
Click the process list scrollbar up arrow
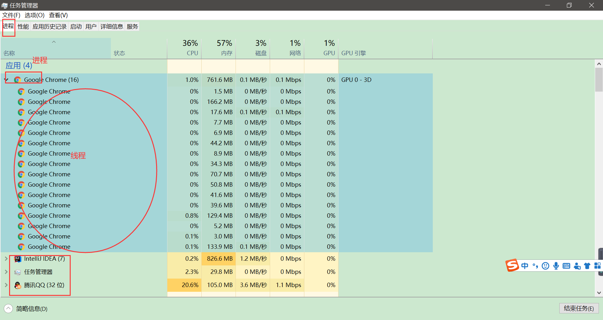coord(599,64)
